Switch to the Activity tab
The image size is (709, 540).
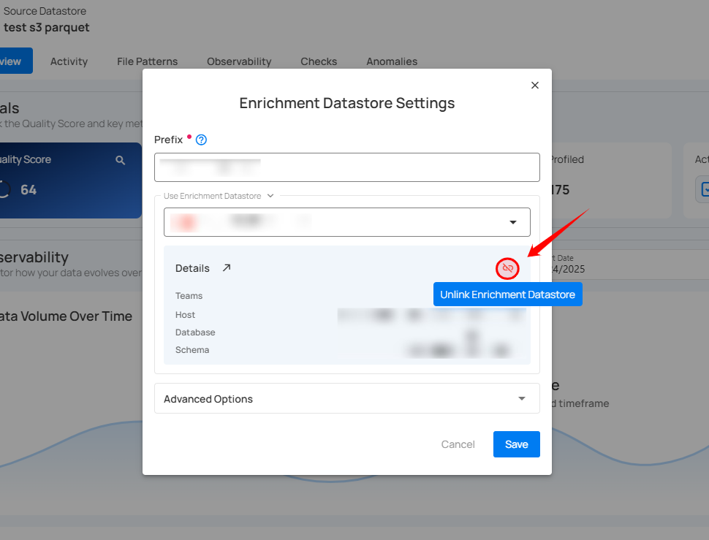[x=69, y=61]
